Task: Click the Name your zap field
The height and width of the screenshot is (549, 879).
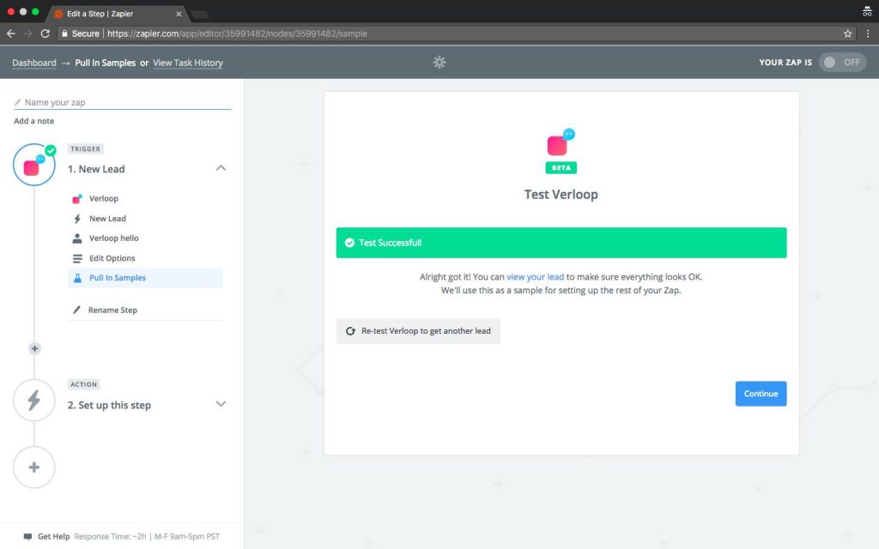Action: [x=122, y=103]
